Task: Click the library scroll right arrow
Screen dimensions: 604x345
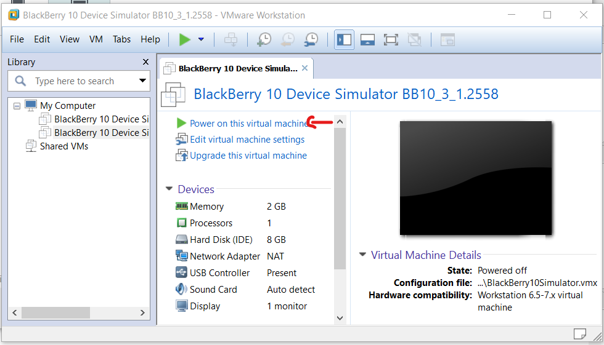Action: pyautogui.click(x=142, y=313)
